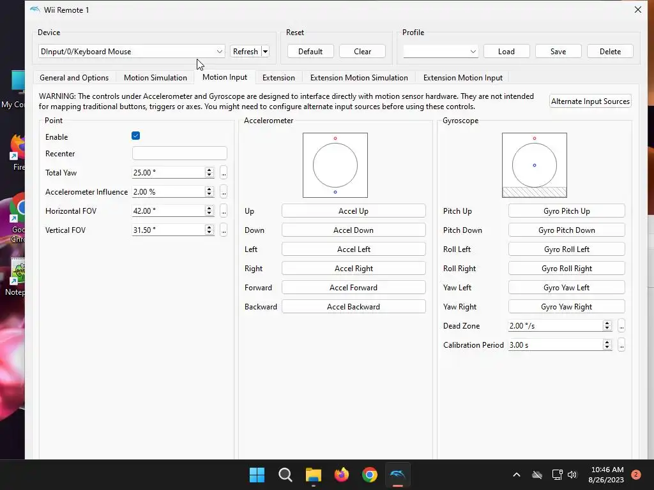Open taskbar Search

click(285, 475)
